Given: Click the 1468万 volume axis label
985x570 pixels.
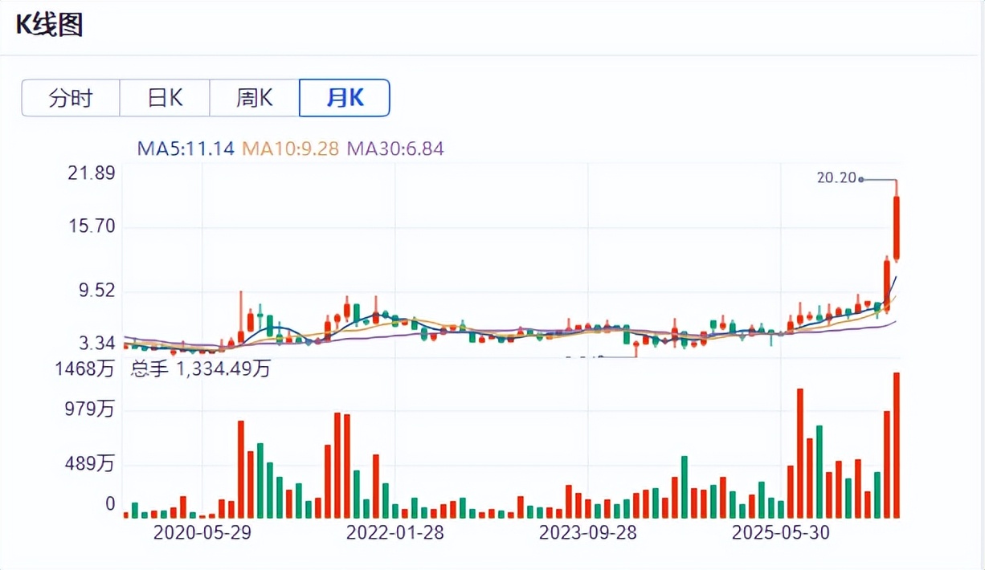Looking at the screenshot, I should tap(86, 369).
